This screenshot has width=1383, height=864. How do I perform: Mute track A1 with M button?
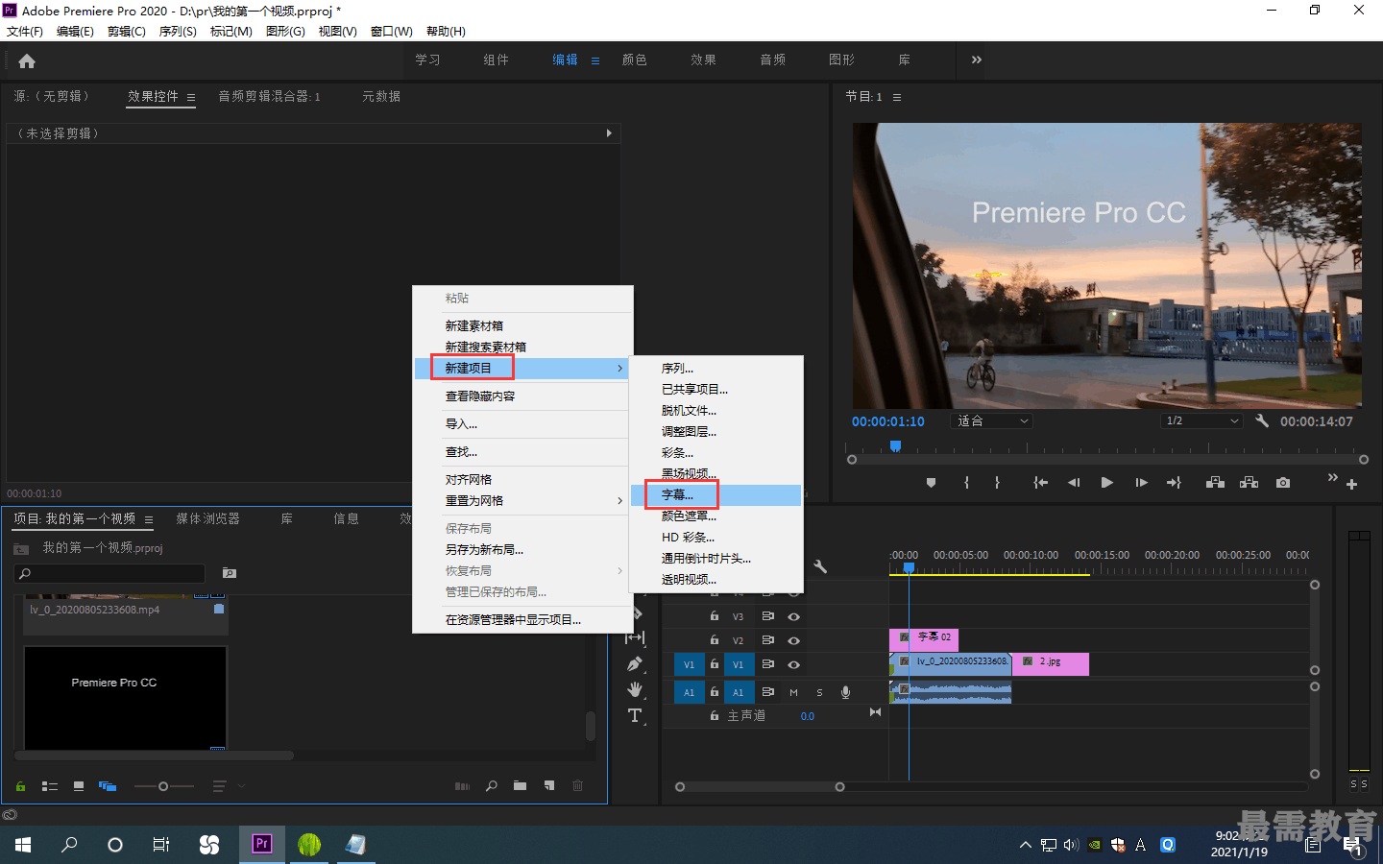(x=793, y=692)
